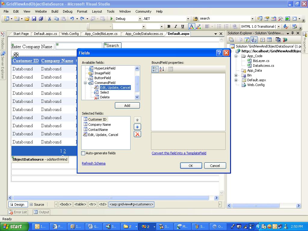The image size is (308, 231).
Task: Click the Copy toolbar icon
Action: (56, 19)
